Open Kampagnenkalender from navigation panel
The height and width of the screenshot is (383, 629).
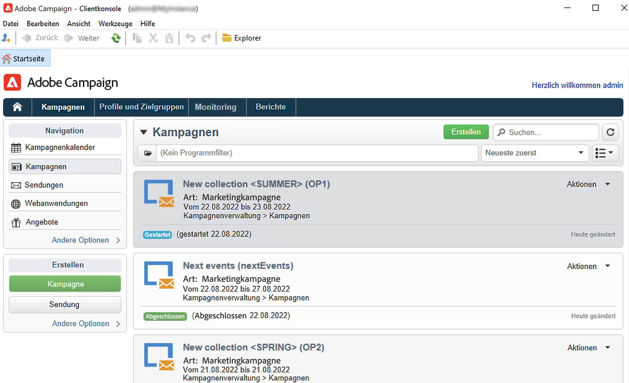[60, 147]
